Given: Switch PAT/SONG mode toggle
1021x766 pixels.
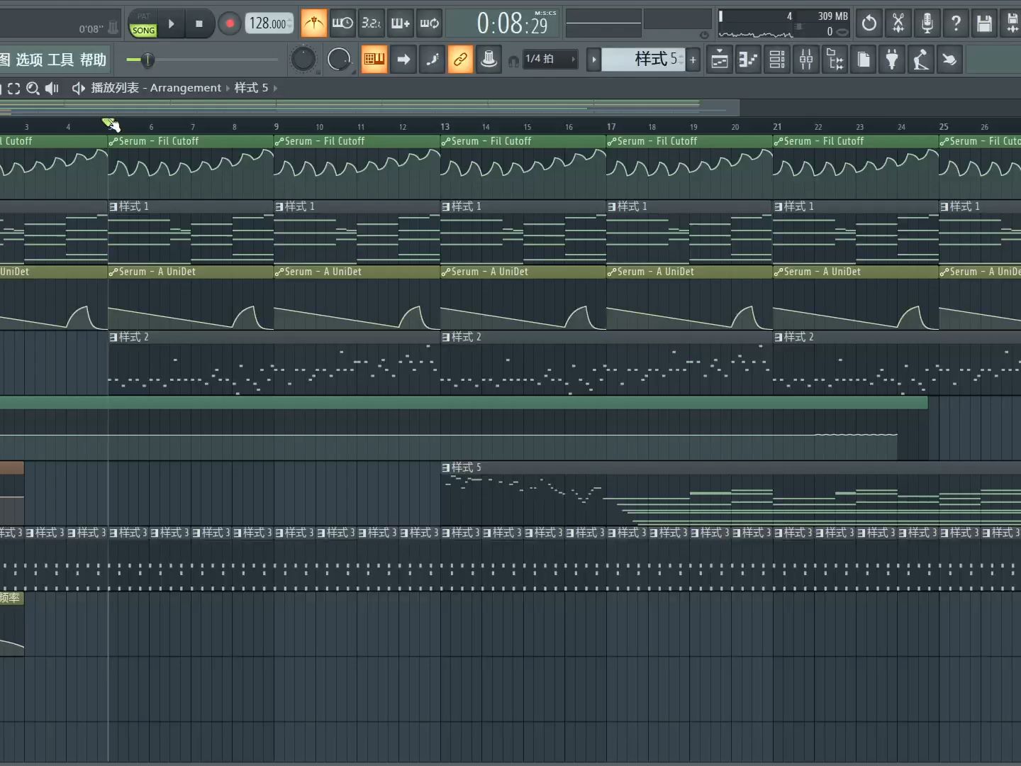Looking at the screenshot, I should (x=143, y=23).
